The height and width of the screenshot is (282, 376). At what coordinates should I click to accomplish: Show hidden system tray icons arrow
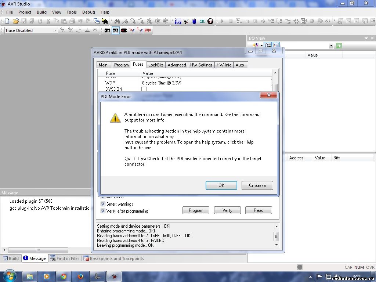click(311, 277)
